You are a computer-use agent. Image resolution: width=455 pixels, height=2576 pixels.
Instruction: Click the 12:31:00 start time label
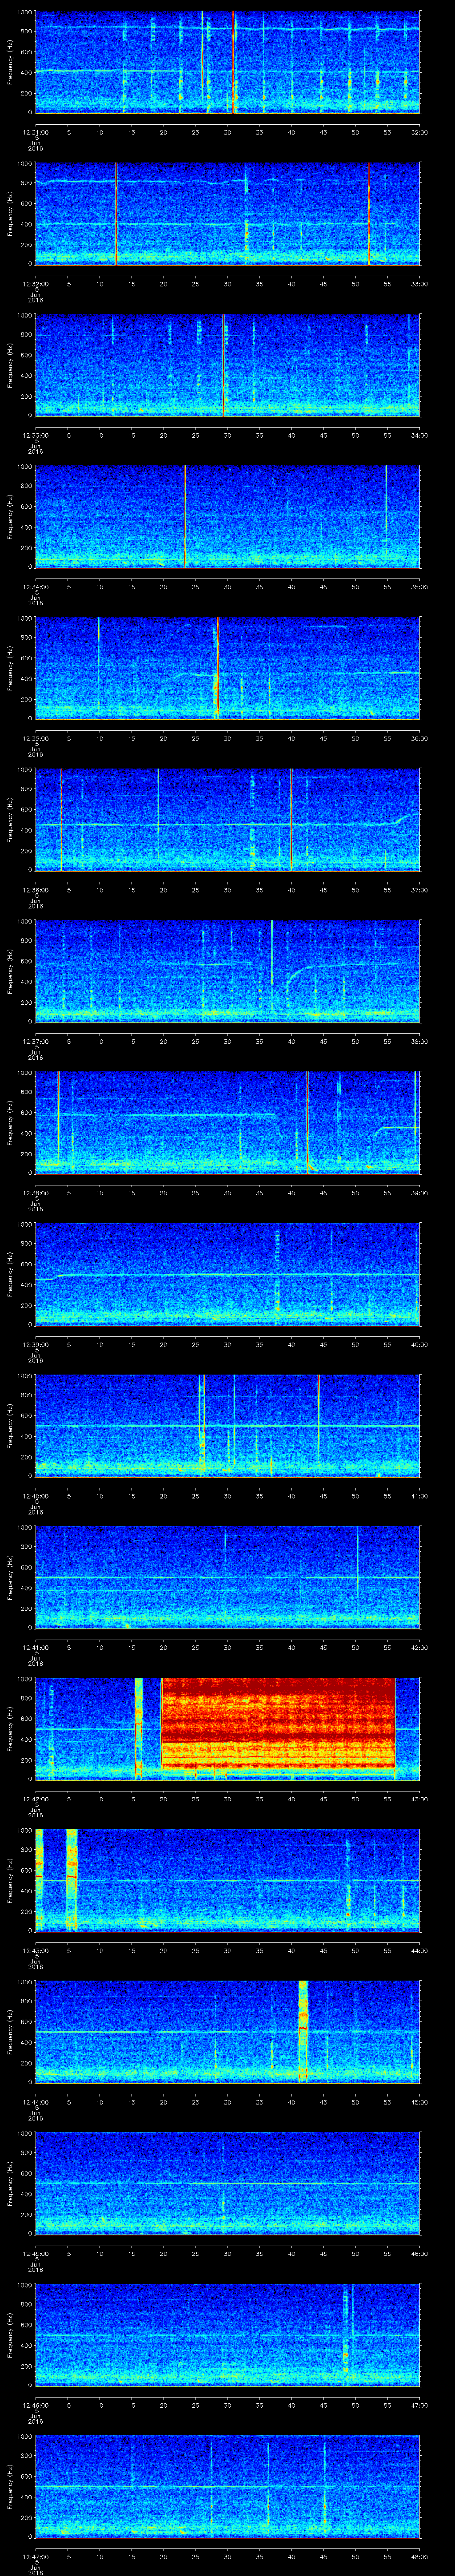coord(36,132)
